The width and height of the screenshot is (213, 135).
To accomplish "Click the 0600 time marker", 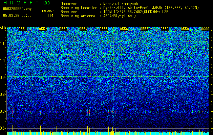I will pos(205,29).
